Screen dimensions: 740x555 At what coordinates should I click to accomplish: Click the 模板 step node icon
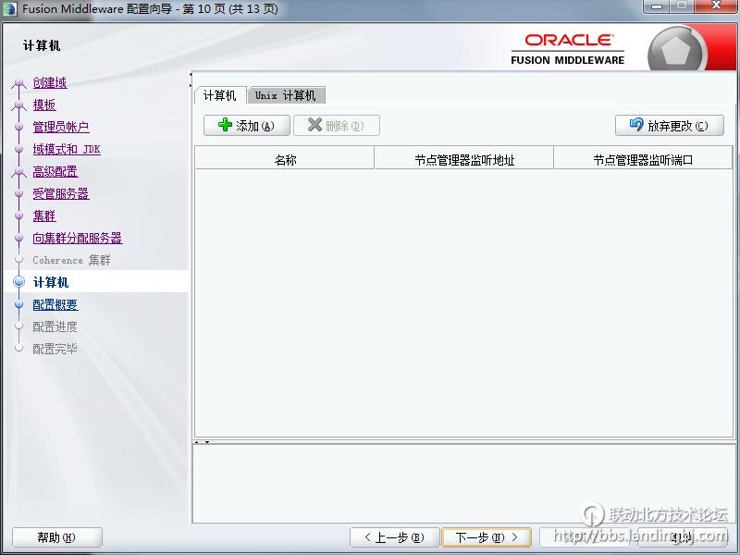tap(18, 105)
